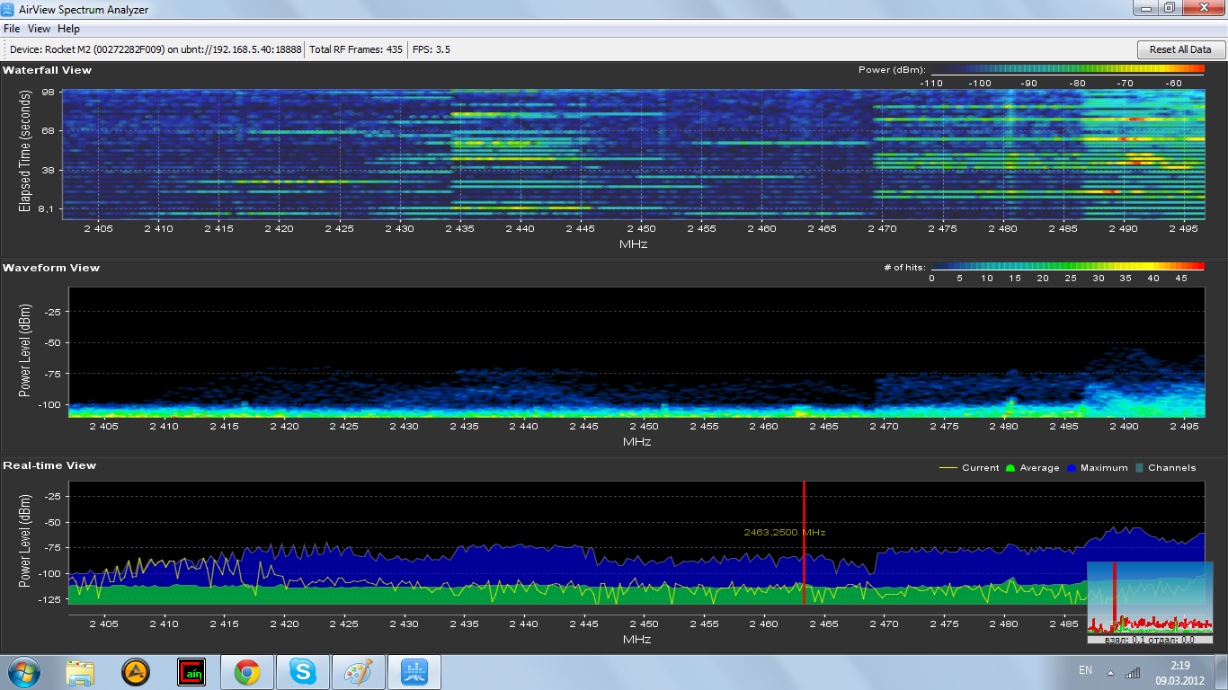Viewport: 1228px width, 690px height.
Task: Click the EN language indicator
Action: point(1085,670)
